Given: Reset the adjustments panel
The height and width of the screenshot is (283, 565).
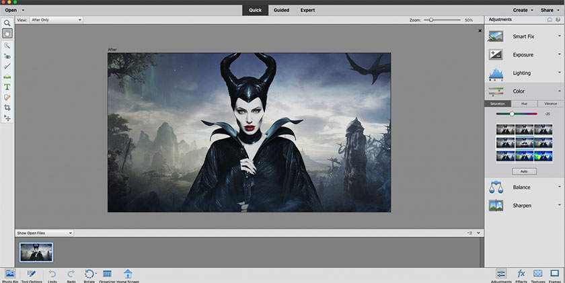Looking at the screenshot, I should [x=550, y=19].
